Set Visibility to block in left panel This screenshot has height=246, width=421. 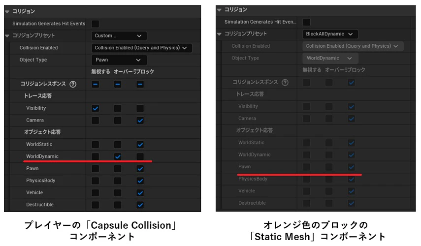(140, 108)
